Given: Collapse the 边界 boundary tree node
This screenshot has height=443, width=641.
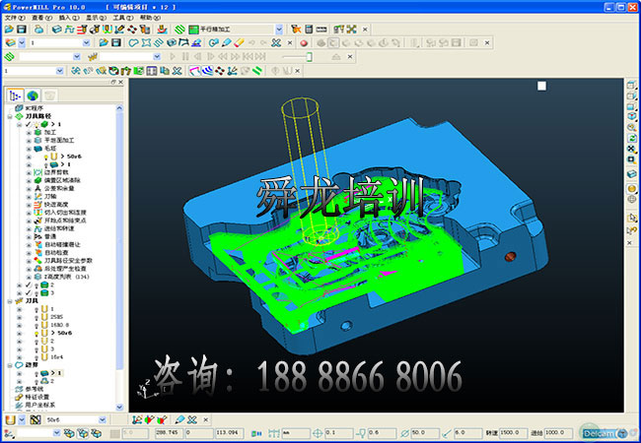Looking at the screenshot, I should 10,365.
